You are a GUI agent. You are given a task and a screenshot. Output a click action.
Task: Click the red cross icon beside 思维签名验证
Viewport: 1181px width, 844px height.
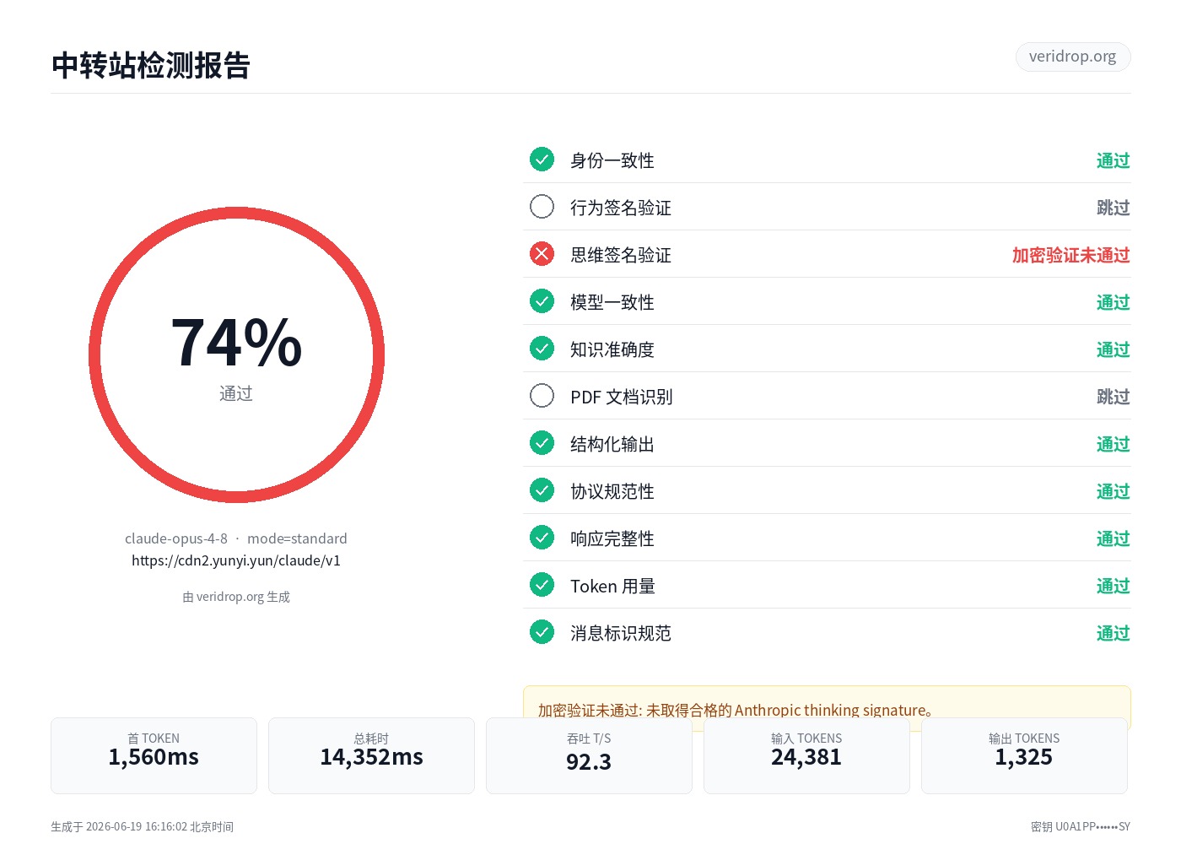click(x=542, y=254)
